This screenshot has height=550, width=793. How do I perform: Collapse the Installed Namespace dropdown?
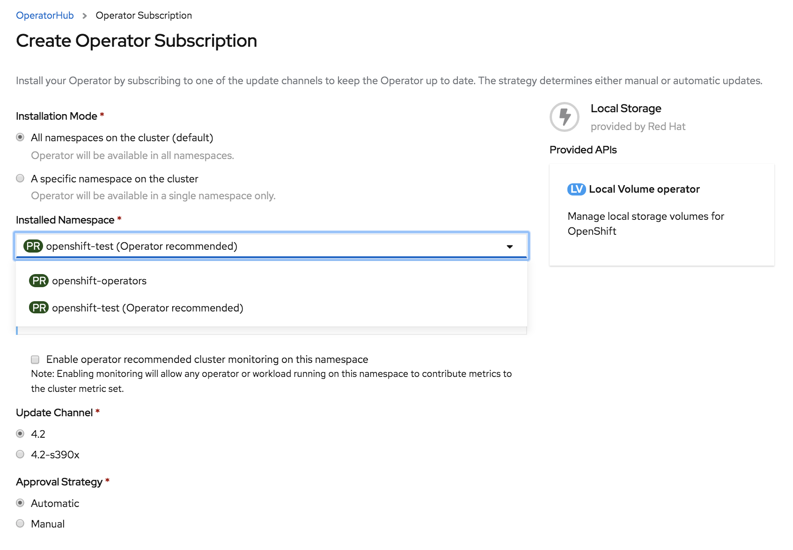point(272,246)
